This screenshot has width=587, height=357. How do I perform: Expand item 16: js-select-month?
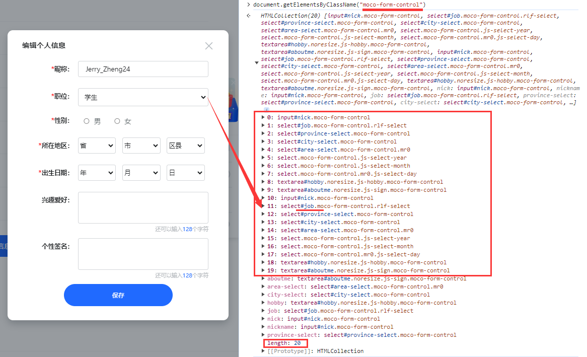(263, 246)
